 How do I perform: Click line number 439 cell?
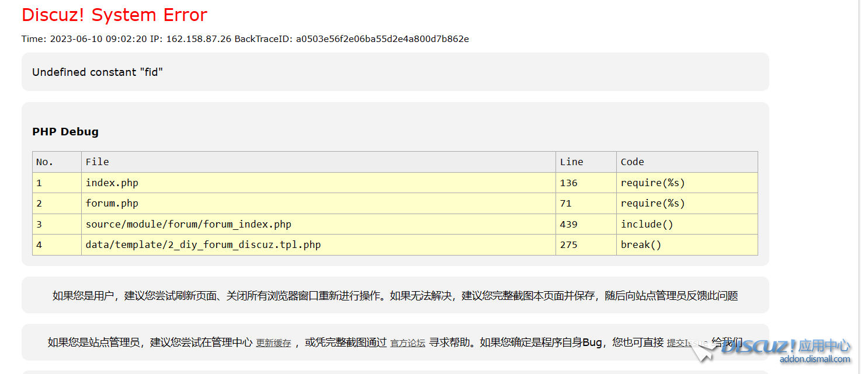click(568, 225)
